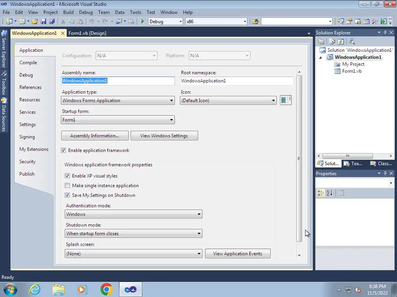397x297 pixels.
Task: Check Make single instance application
Action: (67, 185)
